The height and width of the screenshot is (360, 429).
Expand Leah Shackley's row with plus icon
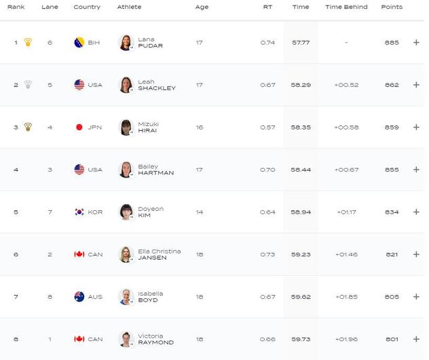click(x=416, y=85)
